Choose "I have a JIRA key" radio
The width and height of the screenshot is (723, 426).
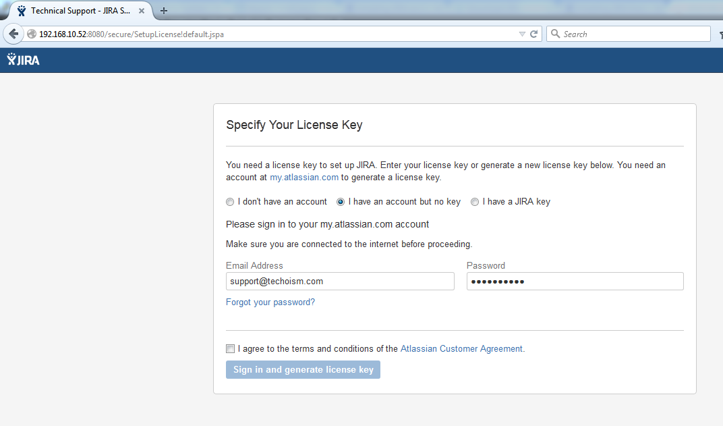point(475,202)
